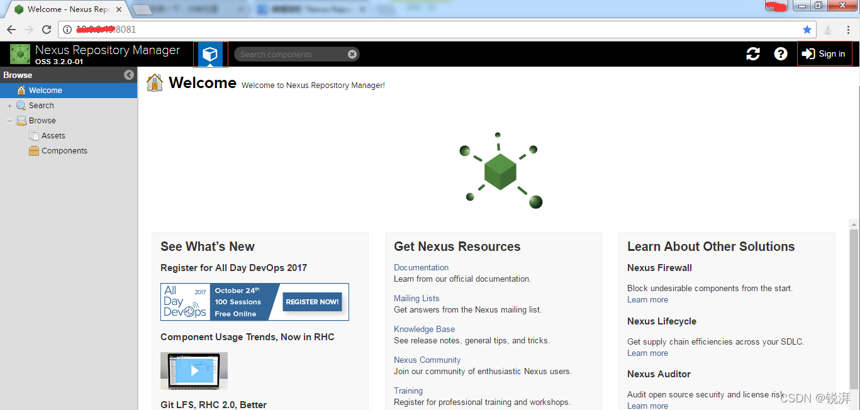This screenshot has width=860, height=410.
Task: Click browser back arrow
Action: coord(11,30)
